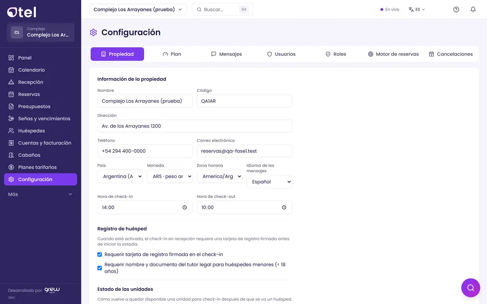Click the Reservas icon in sidebar
Screen dimensions: 487x304
(x=11, y=94)
